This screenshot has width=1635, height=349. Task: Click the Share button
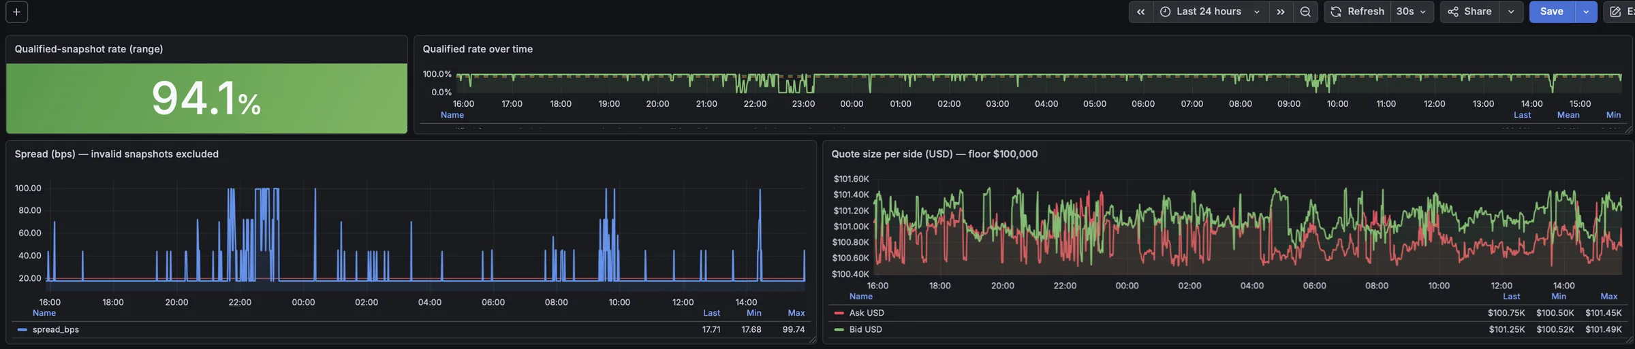(1469, 12)
